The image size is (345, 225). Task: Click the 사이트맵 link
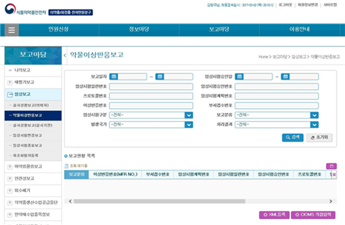pos(330,5)
